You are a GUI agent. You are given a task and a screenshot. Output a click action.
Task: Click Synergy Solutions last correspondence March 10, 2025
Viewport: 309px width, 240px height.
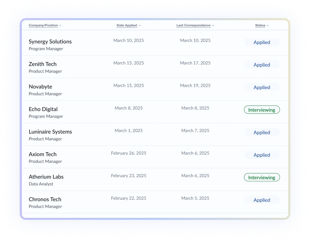pos(195,41)
